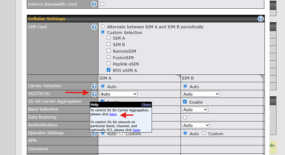Select Auto carrier for SIM B
This screenshot has width=285, height=155.
coord(185,86)
